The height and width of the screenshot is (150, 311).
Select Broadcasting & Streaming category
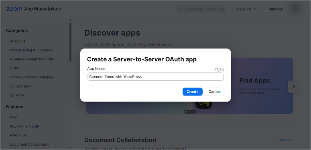32,50
